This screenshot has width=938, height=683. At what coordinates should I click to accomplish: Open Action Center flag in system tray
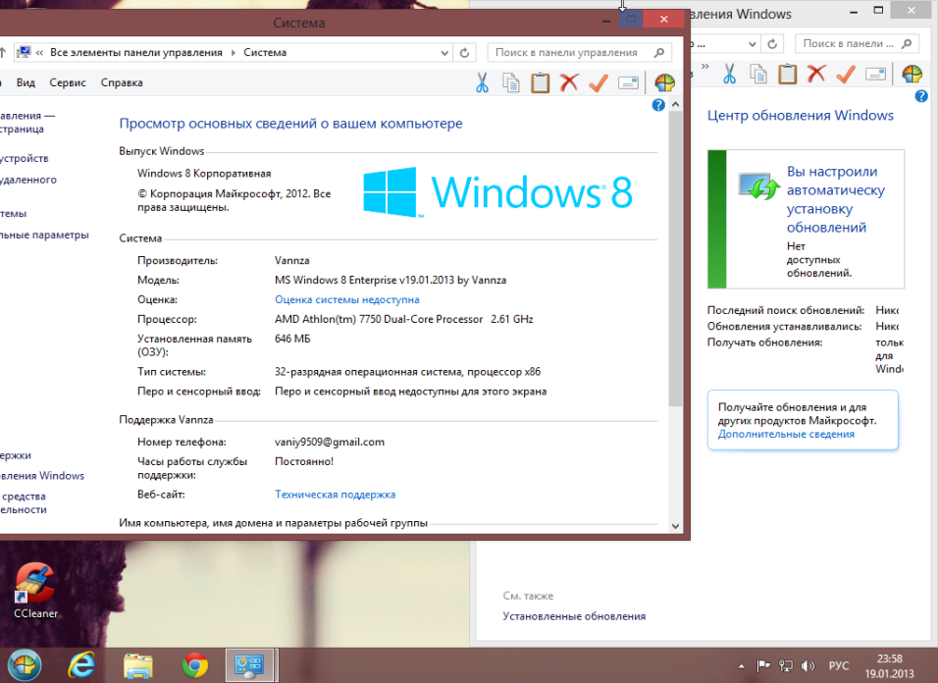(762, 665)
